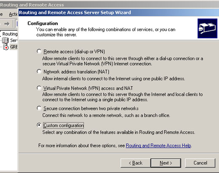219x173 pixels.
Task: Click the Virtual Private Network access and NAT label
Action: coord(88,88)
